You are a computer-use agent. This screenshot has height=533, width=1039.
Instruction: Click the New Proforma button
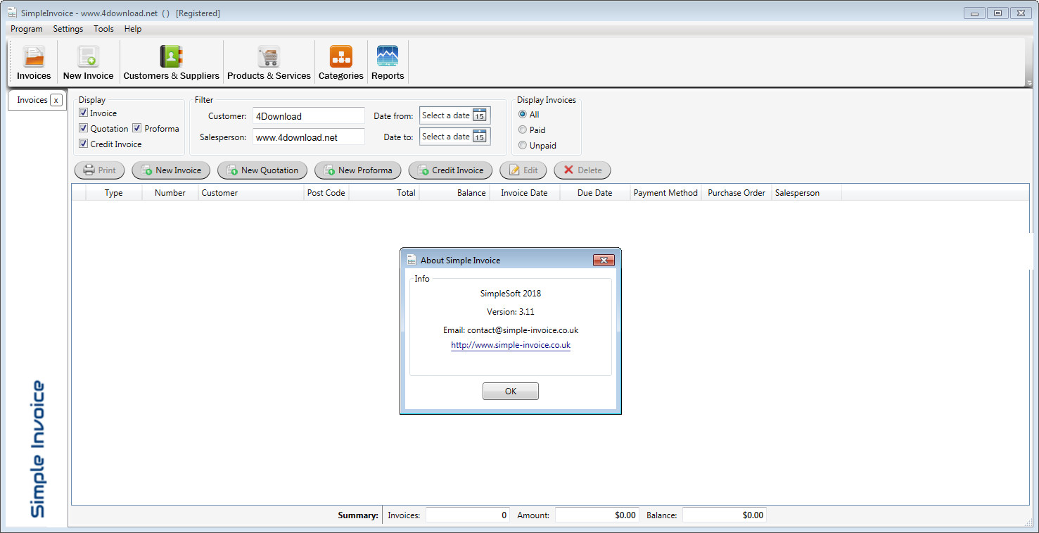[x=358, y=170]
